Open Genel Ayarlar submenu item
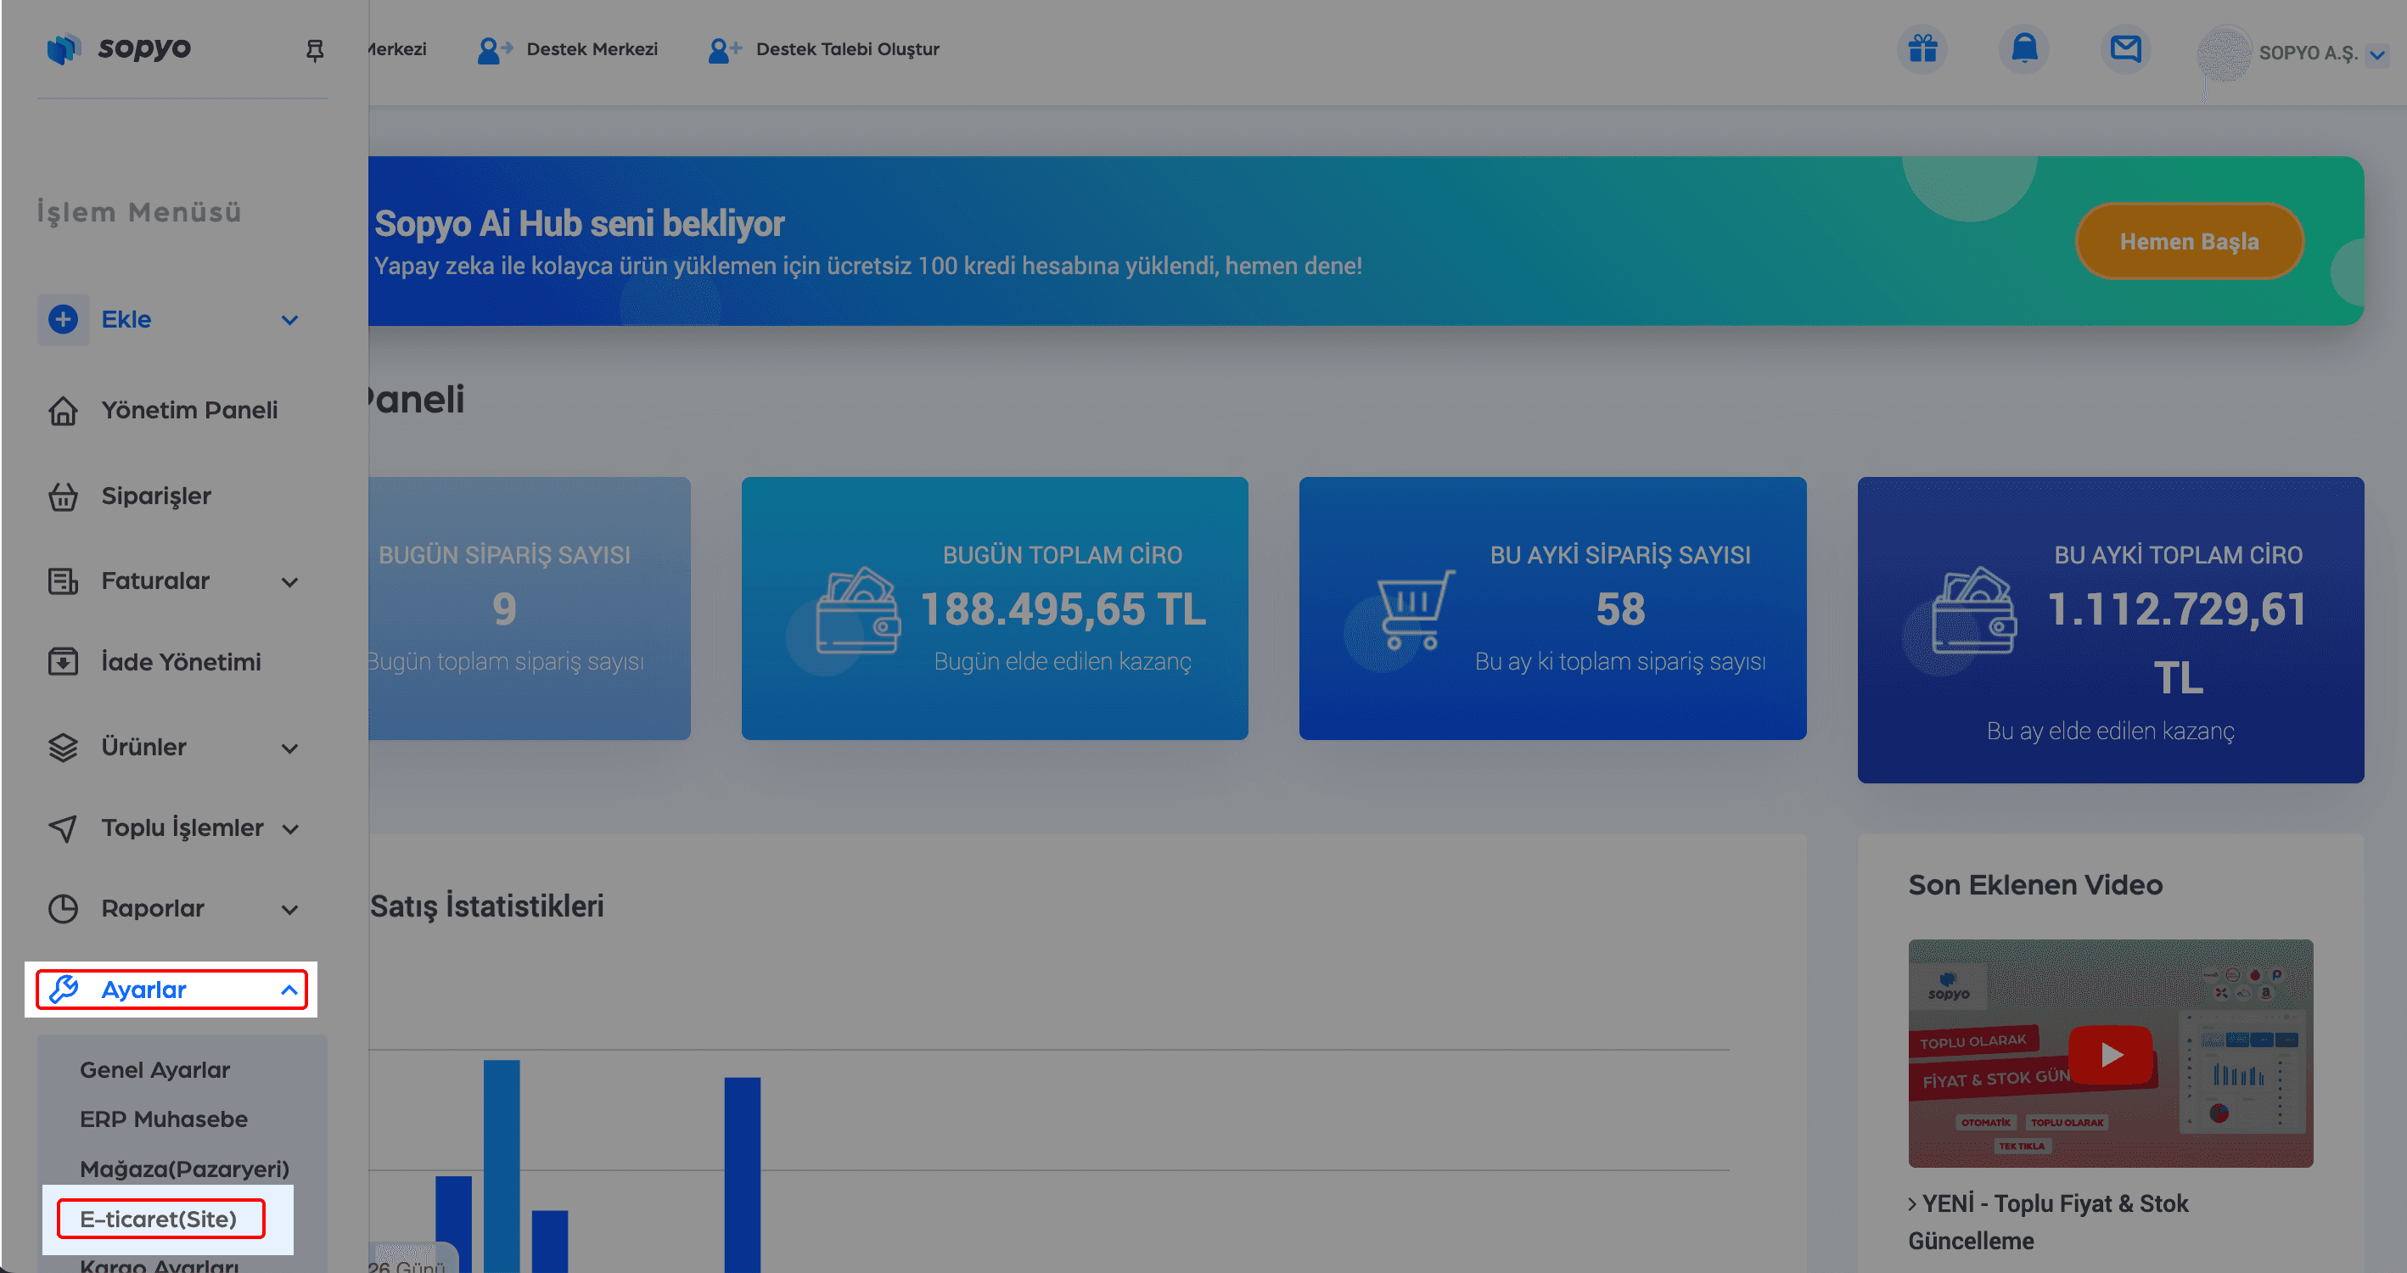The image size is (2407, 1273). (x=155, y=1069)
